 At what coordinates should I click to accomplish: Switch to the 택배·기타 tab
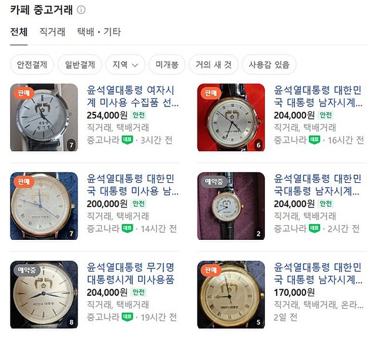(x=99, y=32)
